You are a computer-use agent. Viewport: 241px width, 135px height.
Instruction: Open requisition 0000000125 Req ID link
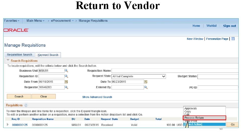click(x=20, y=125)
